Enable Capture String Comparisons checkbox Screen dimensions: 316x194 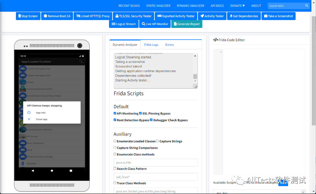point(115,148)
